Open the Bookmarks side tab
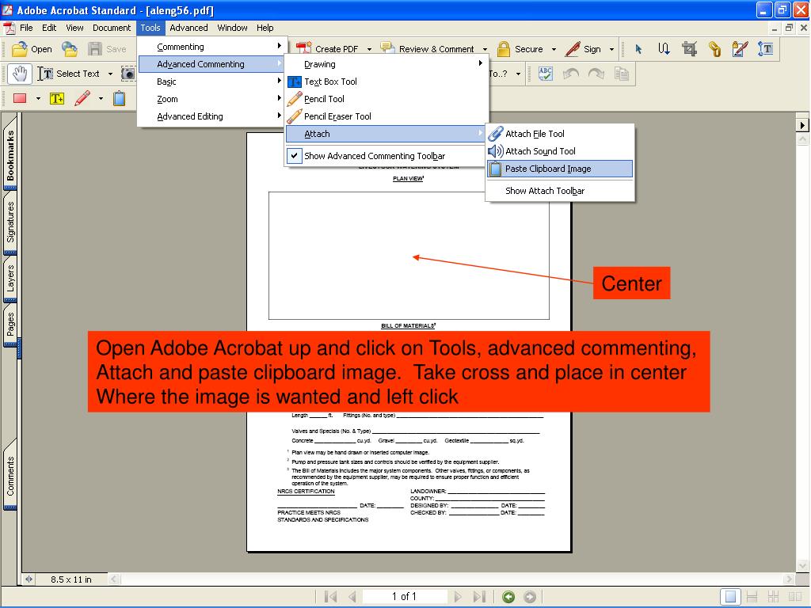This screenshot has width=811, height=608. tap(10, 154)
